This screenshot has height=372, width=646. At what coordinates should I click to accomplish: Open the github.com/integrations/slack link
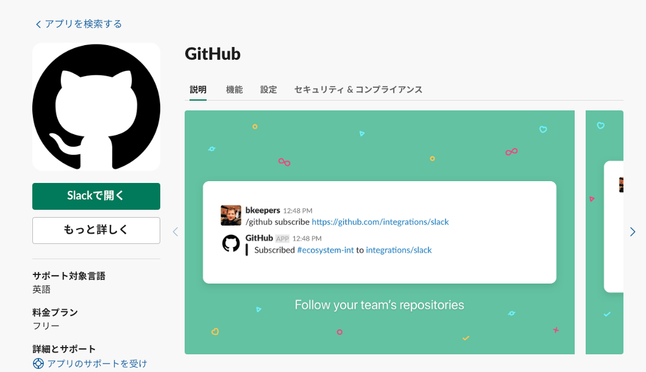(x=380, y=221)
